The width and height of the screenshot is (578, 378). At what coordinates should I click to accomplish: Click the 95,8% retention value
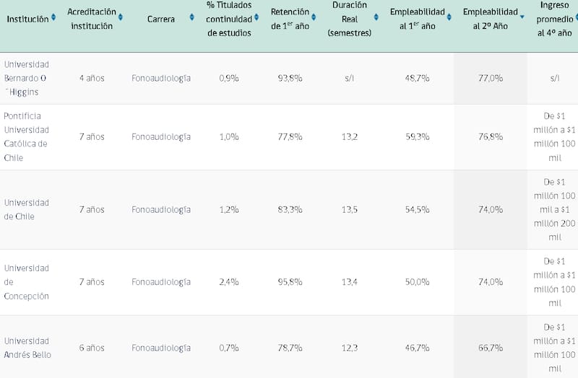tap(290, 281)
